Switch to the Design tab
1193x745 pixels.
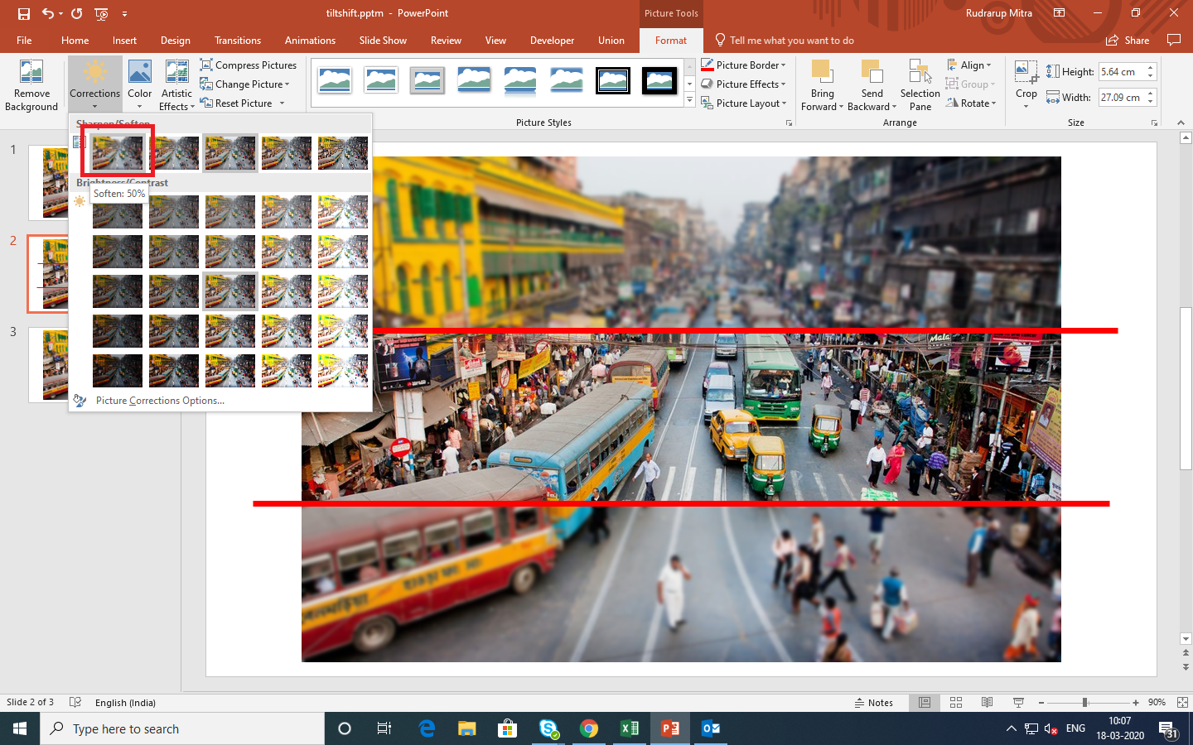click(x=176, y=41)
